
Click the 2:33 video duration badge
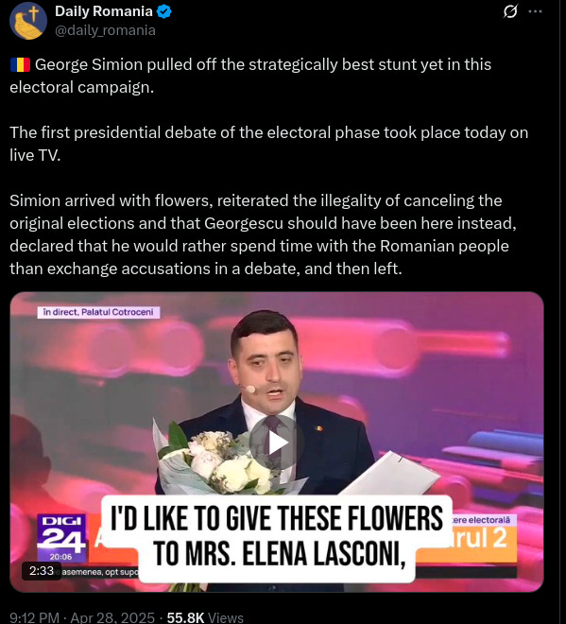(42, 571)
